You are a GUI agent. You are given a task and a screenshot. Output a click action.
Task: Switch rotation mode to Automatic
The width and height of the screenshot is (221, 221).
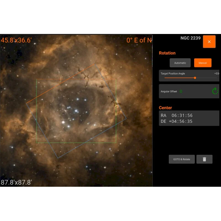pos(180,63)
